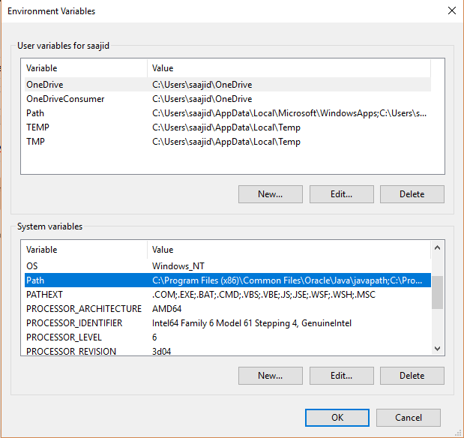This screenshot has height=438, width=464.
Task: Click the user Path WindowsApps value
Action: [289, 113]
